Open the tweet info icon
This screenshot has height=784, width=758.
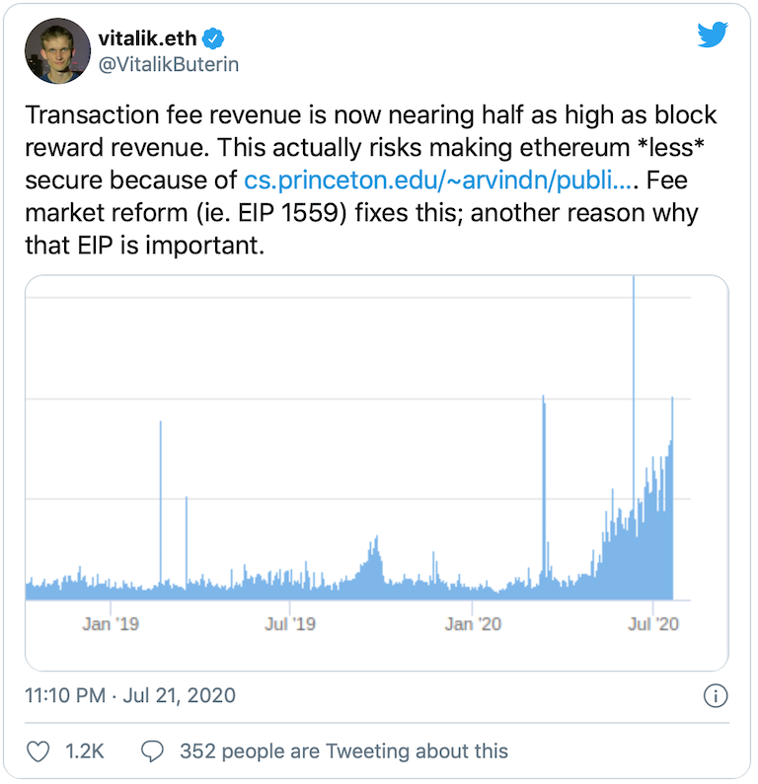pos(716,695)
